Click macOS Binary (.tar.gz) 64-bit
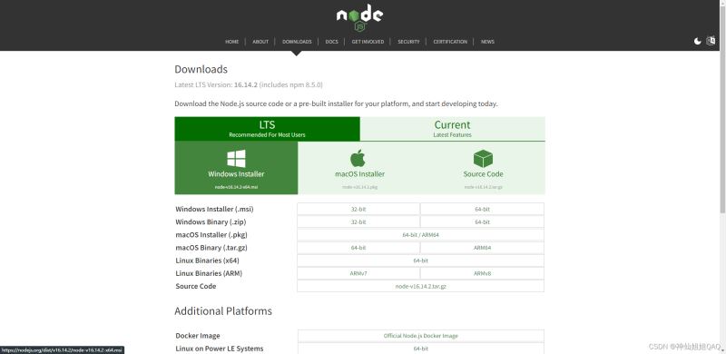726x354 pixels. pyautogui.click(x=358, y=248)
